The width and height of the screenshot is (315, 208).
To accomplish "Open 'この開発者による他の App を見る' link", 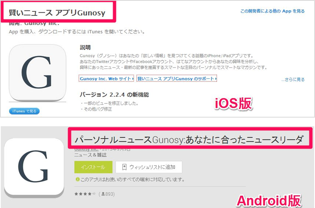I will [273, 11].
